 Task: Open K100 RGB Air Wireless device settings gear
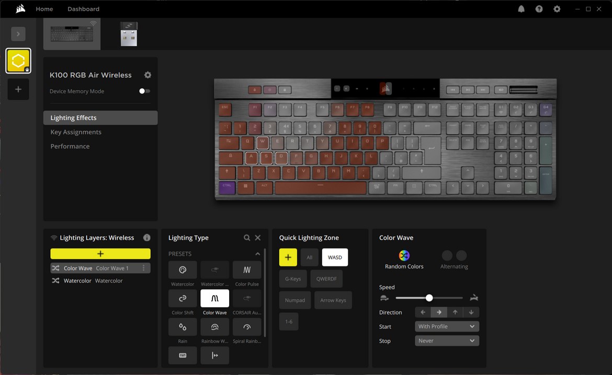click(x=148, y=75)
